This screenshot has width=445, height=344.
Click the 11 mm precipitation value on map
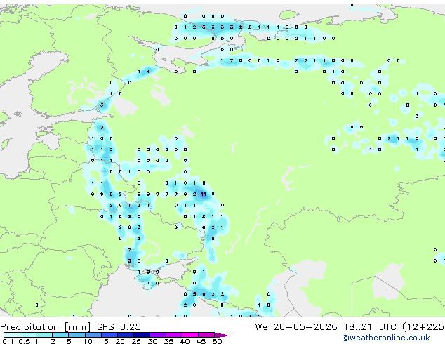point(204,194)
